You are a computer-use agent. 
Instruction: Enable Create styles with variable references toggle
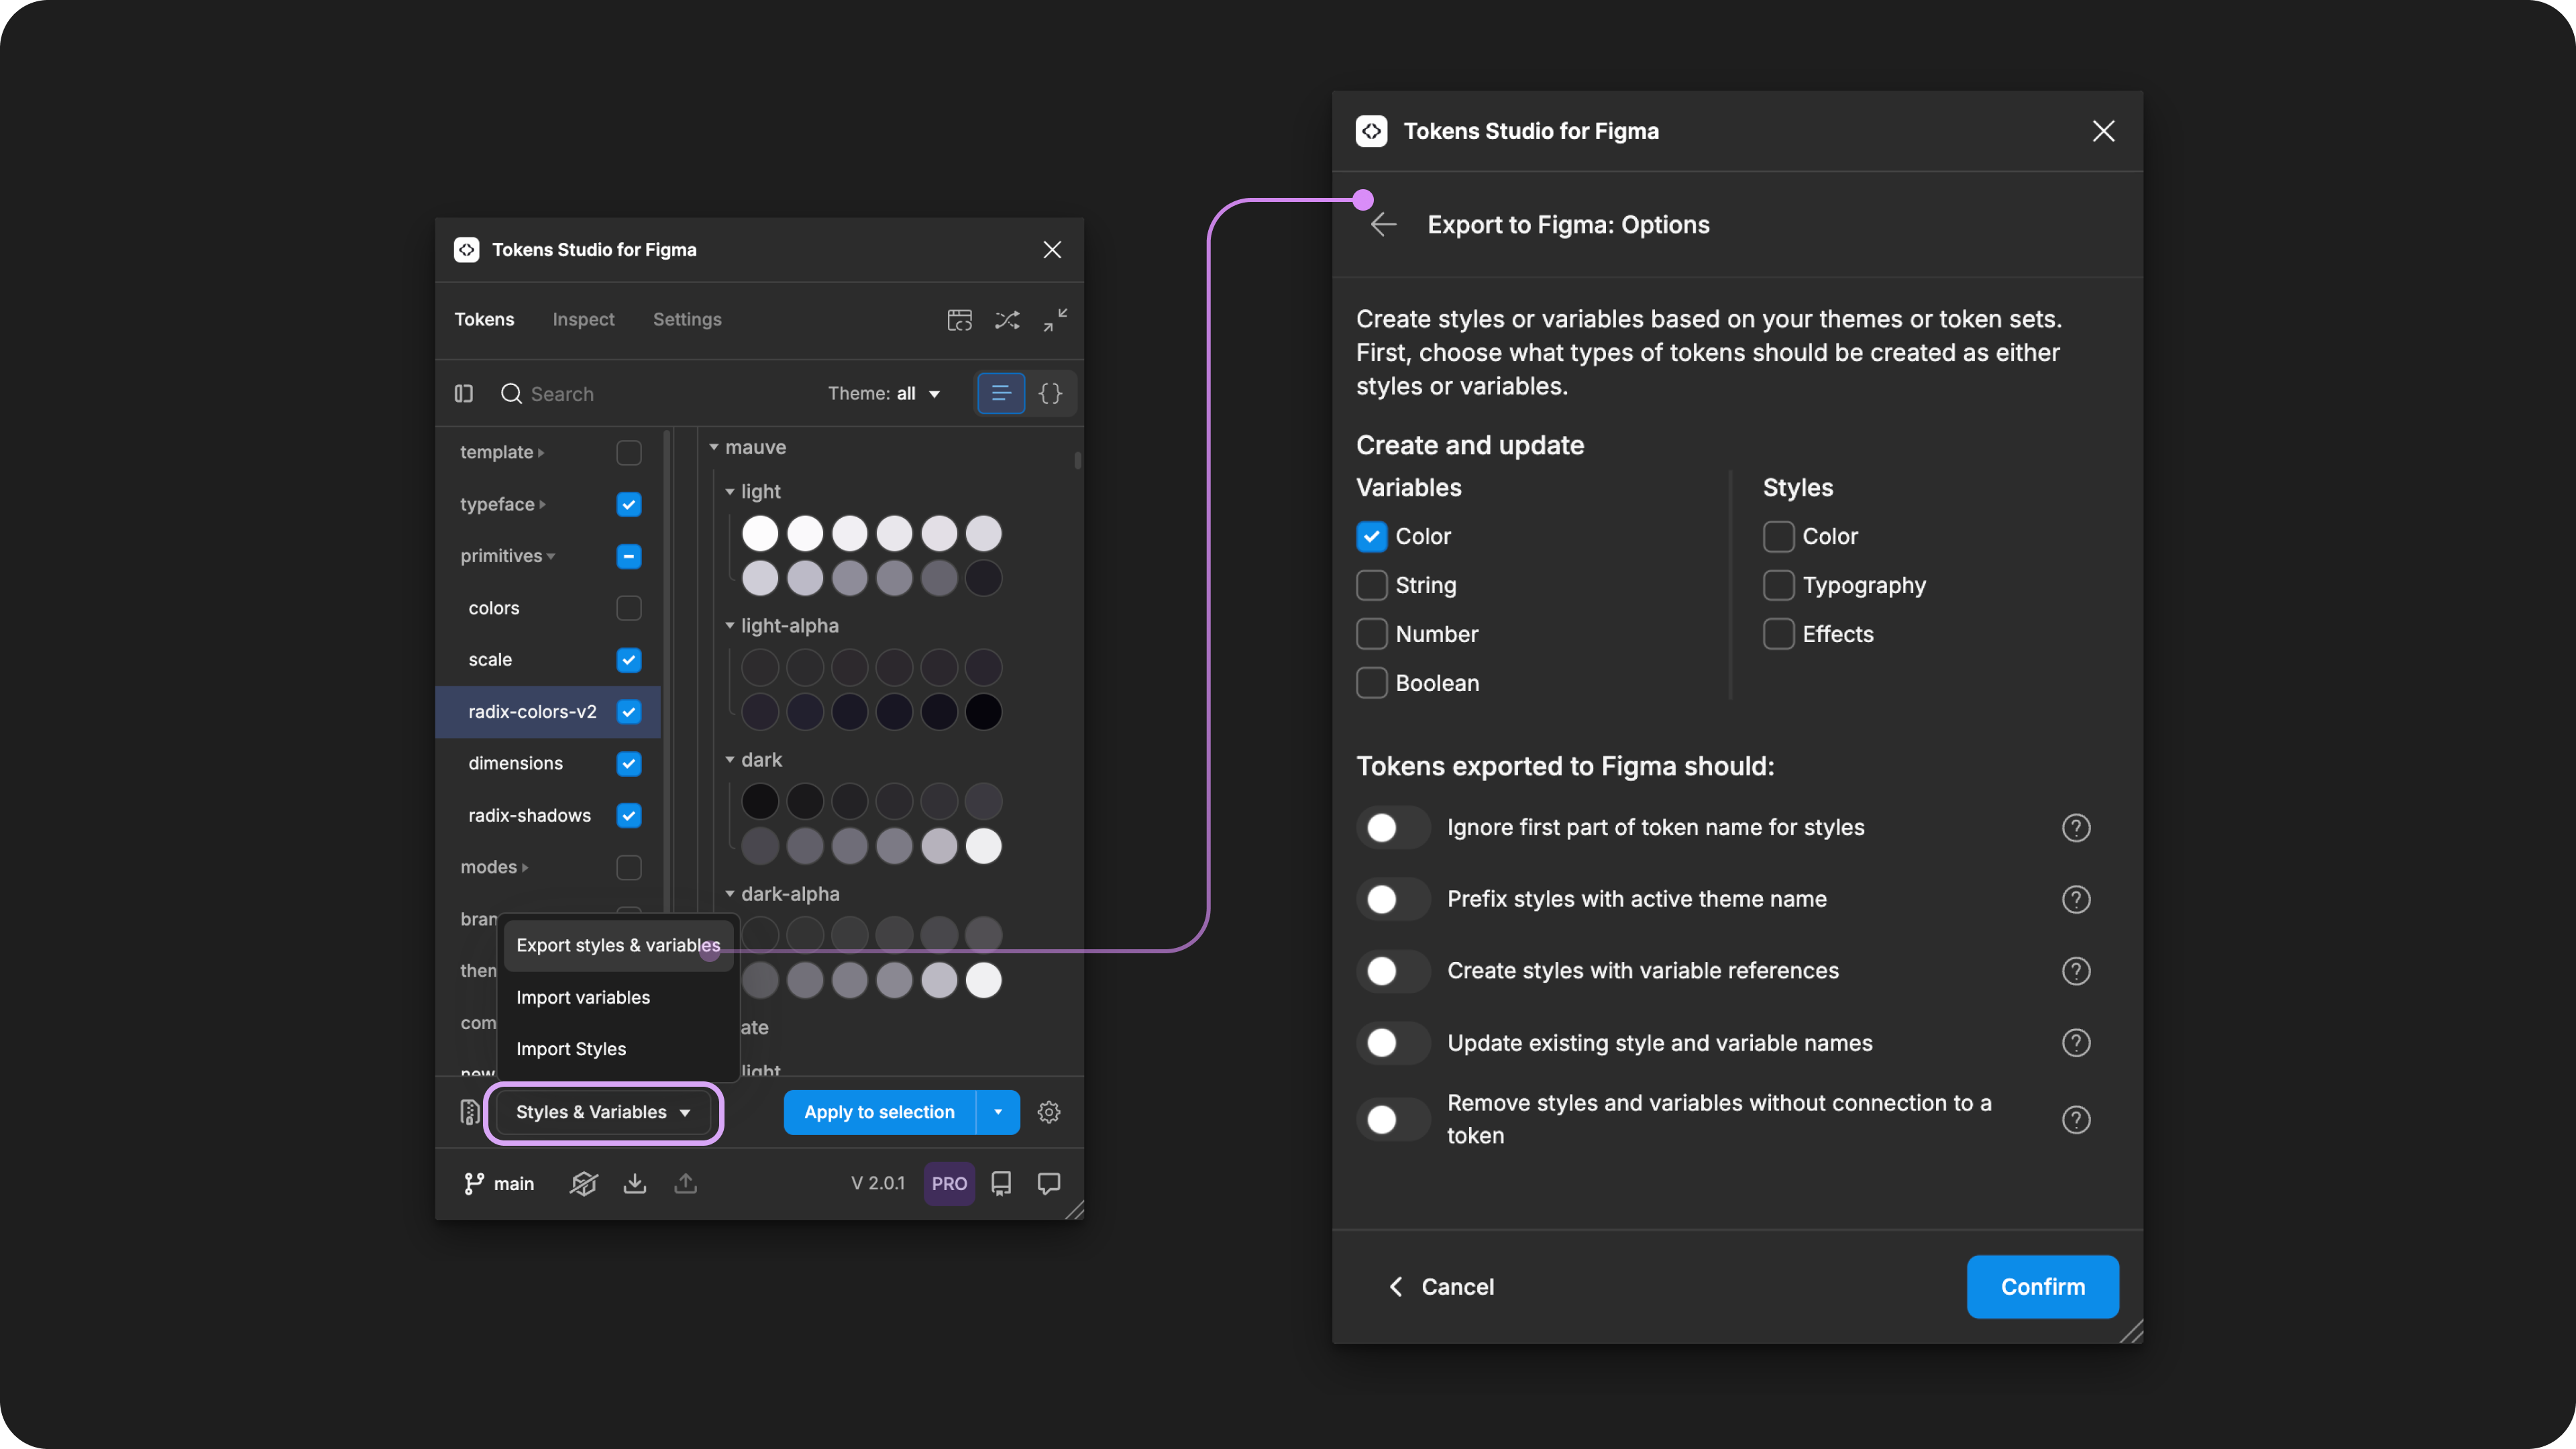click(x=1393, y=971)
